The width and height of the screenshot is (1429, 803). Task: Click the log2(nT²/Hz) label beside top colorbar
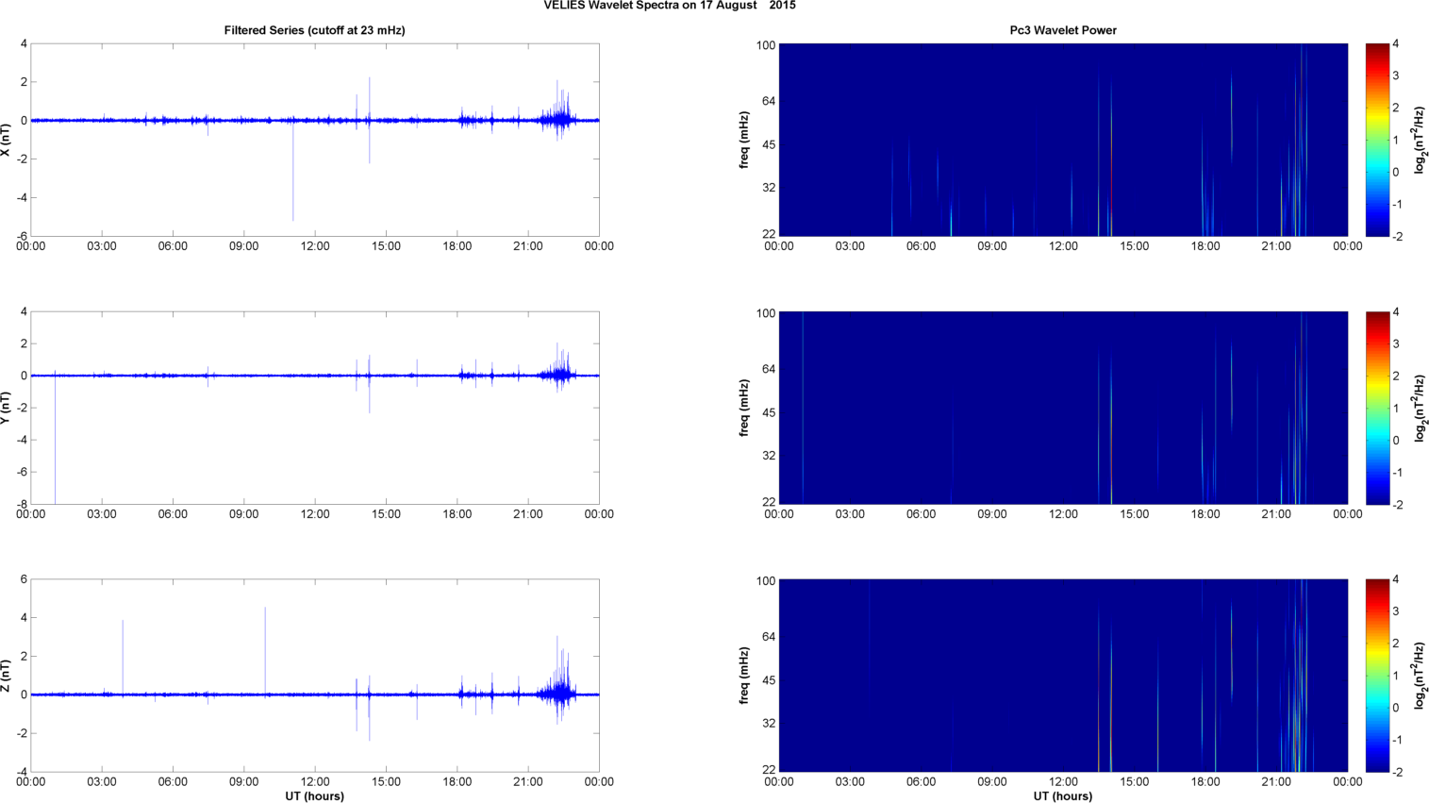tap(1421, 140)
